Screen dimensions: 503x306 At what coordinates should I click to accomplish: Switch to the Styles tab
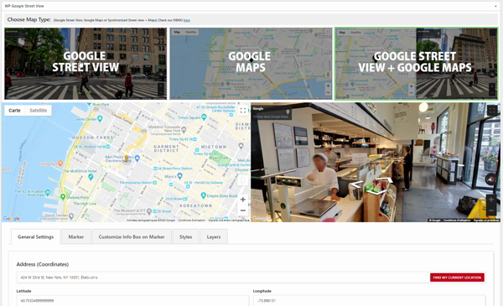click(x=186, y=236)
